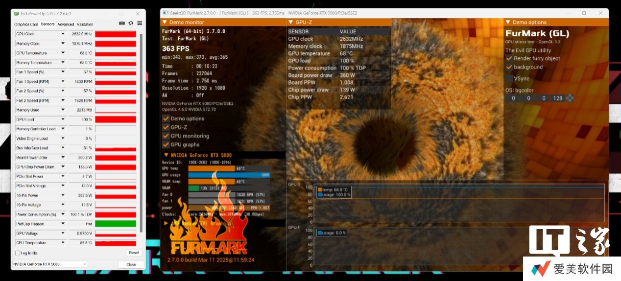This screenshot has width=621, height=281.
Task: Click the GPU Temperature value 68.5 °C
Action: pyautogui.click(x=80, y=53)
